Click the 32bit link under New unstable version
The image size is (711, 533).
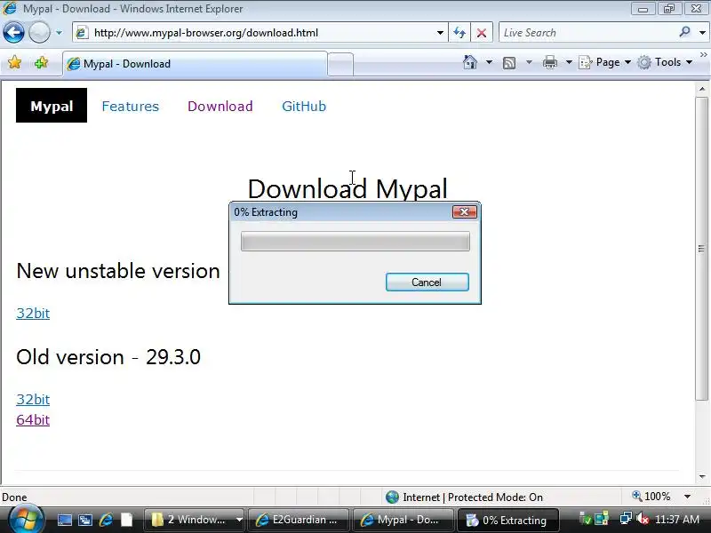tap(33, 314)
